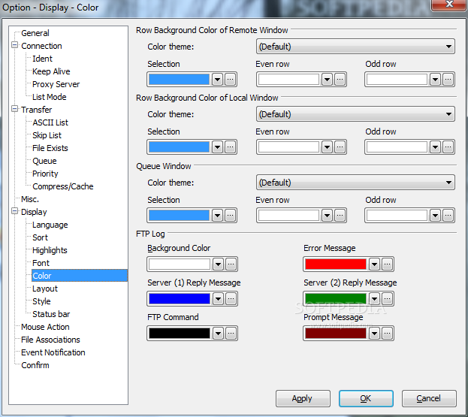The image size is (468, 417).
Task: Open Local Window Color theme dropdown
Action: tap(355, 114)
